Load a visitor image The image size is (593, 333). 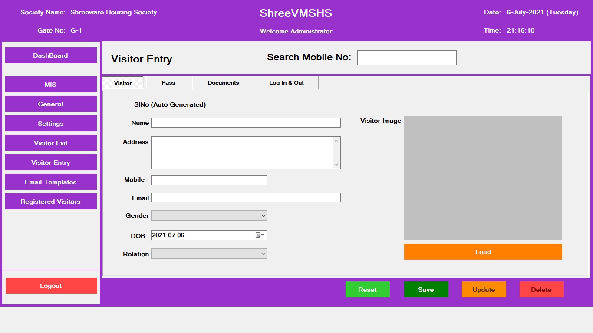coord(483,252)
